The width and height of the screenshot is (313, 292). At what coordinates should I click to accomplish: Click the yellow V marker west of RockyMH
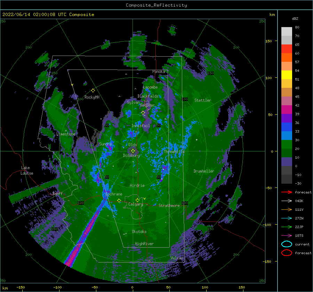(72, 85)
